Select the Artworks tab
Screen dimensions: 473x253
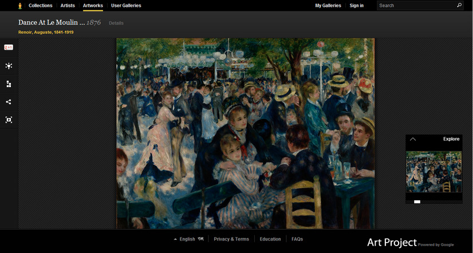point(93,5)
